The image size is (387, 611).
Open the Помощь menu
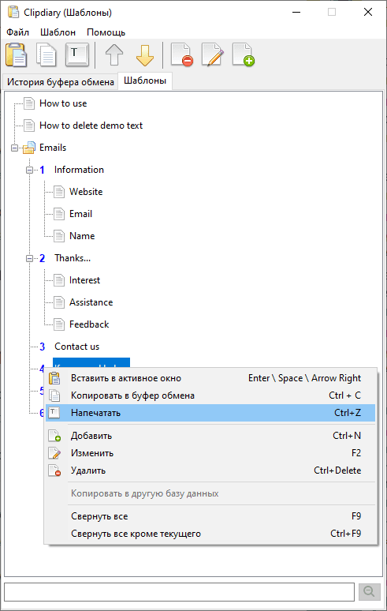(106, 32)
